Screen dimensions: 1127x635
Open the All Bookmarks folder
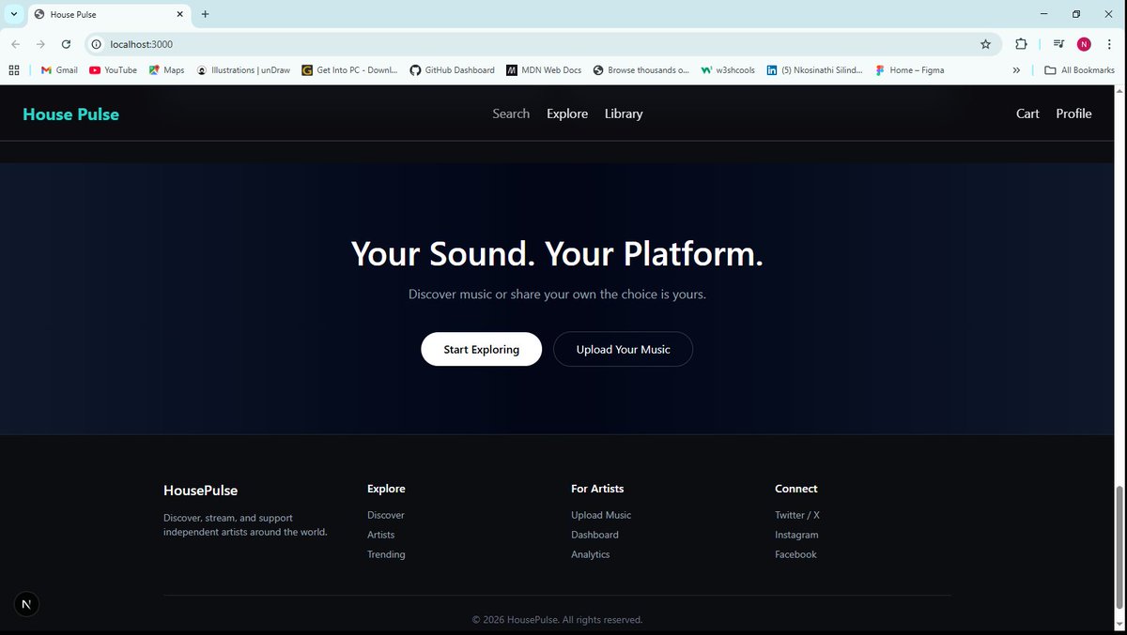coord(1079,69)
